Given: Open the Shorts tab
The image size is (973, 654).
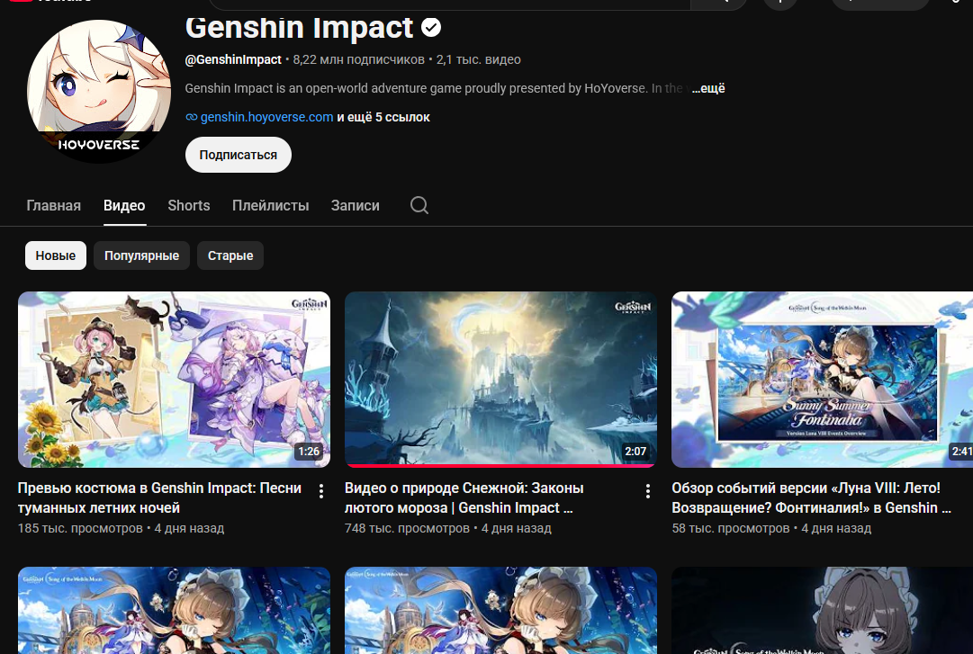Looking at the screenshot, I should point(189,205).
